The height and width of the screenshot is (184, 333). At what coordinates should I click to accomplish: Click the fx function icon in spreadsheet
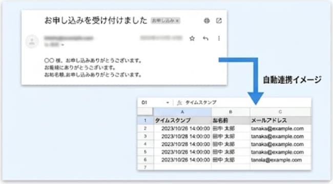tap(179, 103)
